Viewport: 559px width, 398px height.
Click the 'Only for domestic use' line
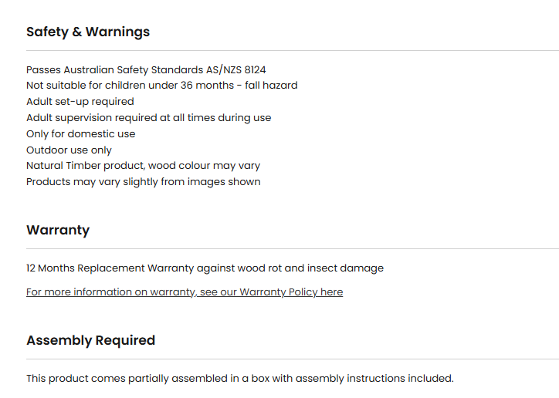[x=80, y=134]
